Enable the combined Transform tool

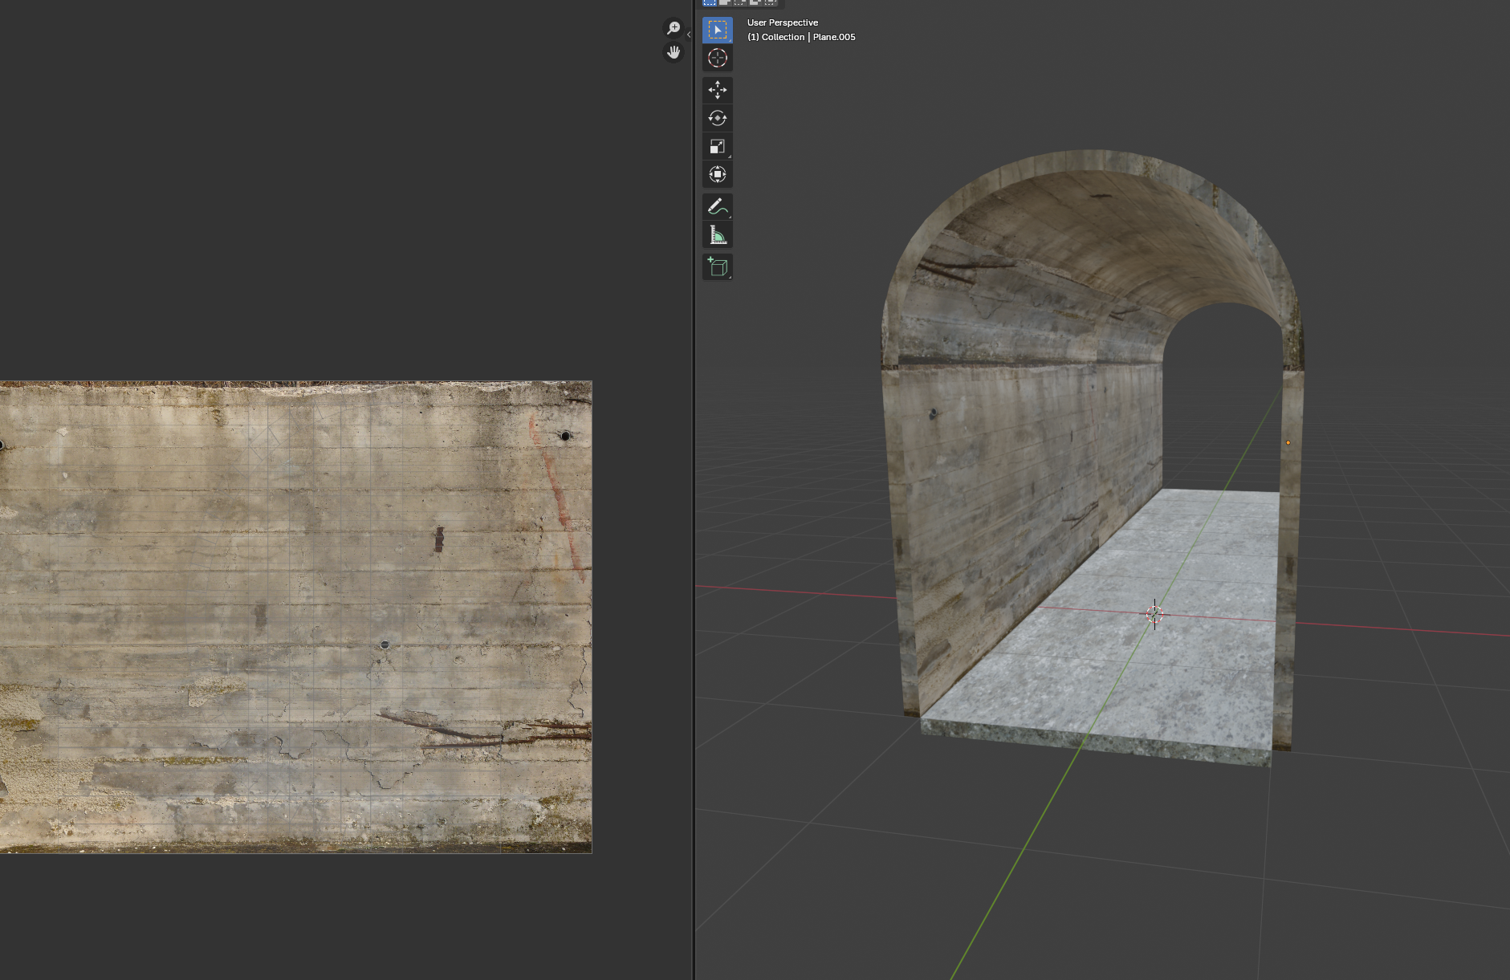717,174
